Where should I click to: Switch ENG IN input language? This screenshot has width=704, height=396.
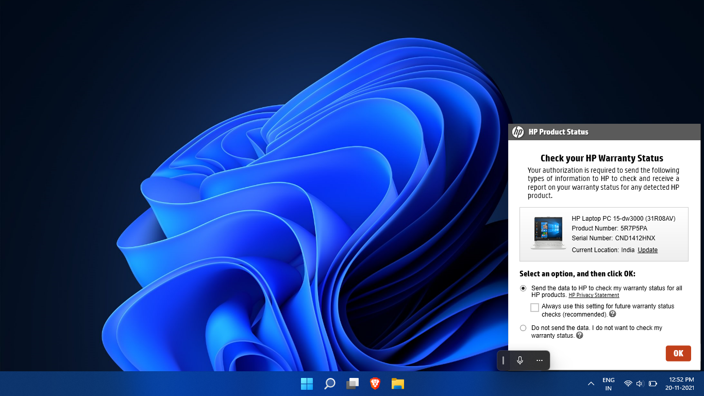click(608, 384)
